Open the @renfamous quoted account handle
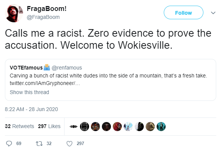220x153 pixels. 67,68
